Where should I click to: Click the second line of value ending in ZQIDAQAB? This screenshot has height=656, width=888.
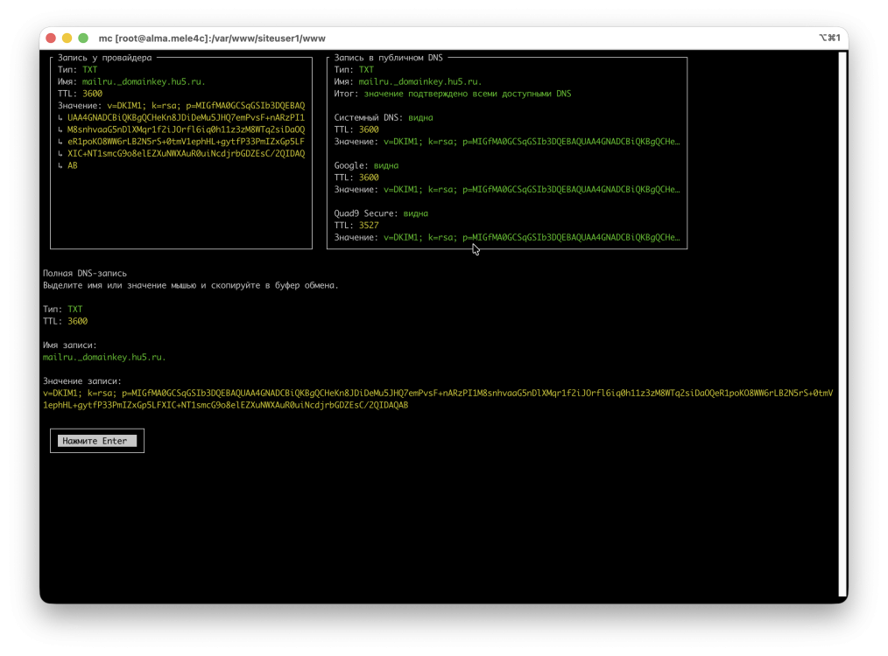225,405
